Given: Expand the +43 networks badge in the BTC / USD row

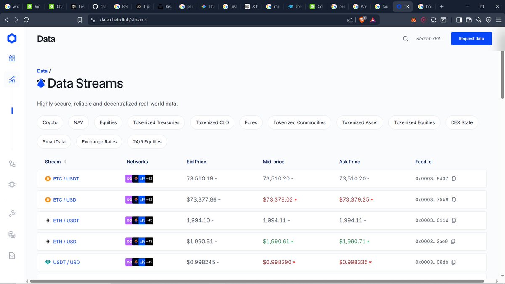Looking at the screenshot, I should pos(149,199).
